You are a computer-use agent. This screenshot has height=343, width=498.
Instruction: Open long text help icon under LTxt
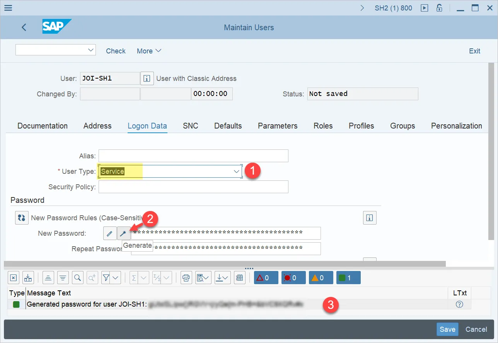pos(459,304)
